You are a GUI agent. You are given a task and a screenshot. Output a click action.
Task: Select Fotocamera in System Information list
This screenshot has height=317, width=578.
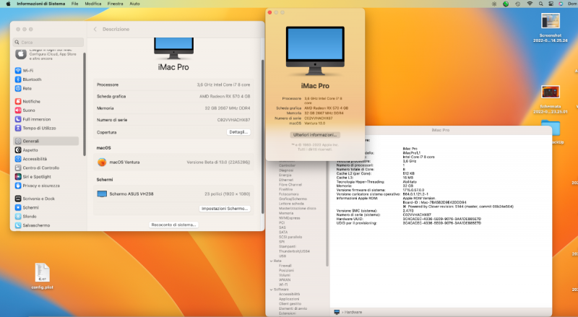pyautogui.click(x=288, y=194)
